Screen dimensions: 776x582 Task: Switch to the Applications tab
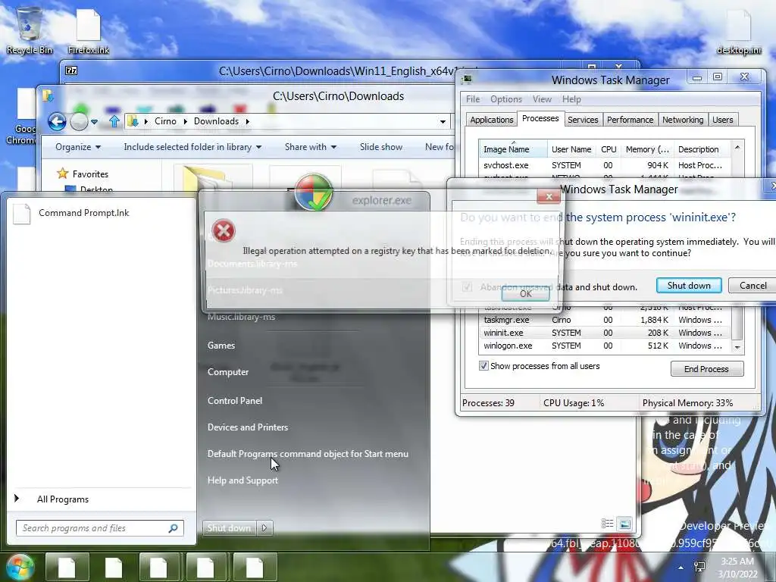(491, 120)
